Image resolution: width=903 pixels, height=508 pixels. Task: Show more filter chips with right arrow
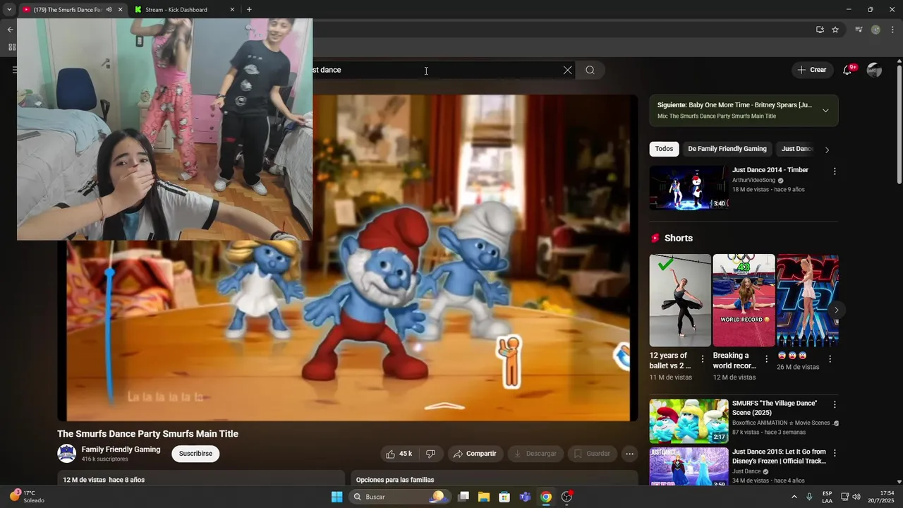(827, 150)
